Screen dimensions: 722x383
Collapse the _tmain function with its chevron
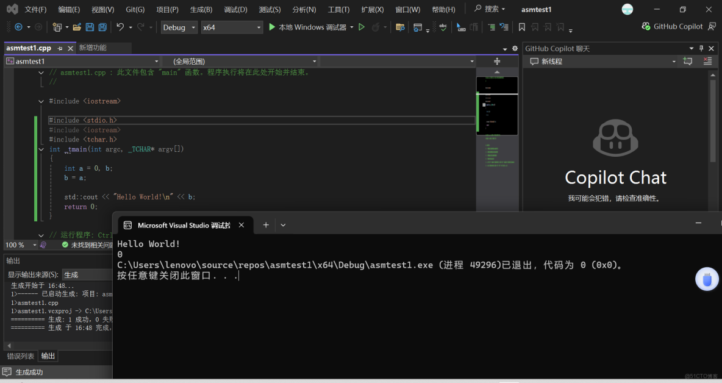pyautogui.click(x=41, y=149)
